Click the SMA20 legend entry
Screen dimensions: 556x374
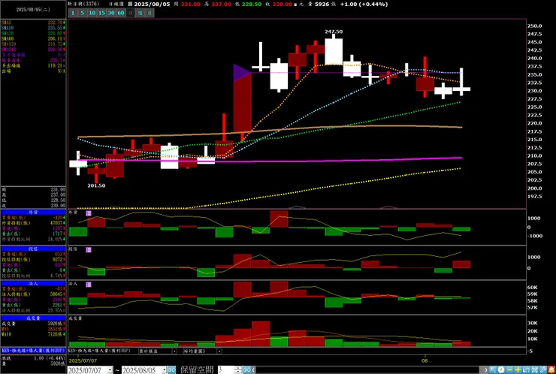coord(33,33)
